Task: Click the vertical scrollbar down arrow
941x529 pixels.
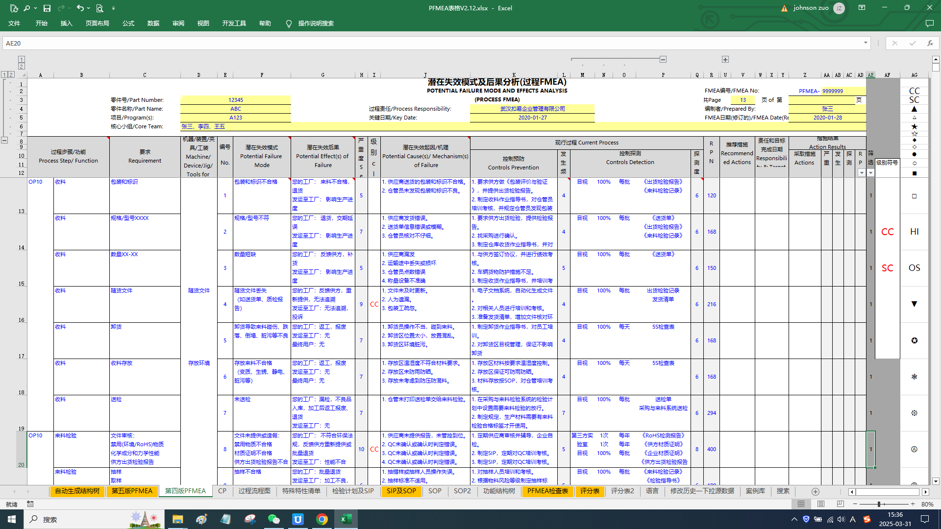Action: (936, 481)
